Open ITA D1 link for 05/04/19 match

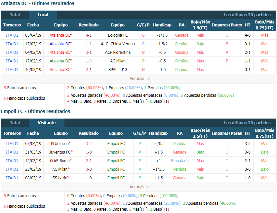coord(12,35)
